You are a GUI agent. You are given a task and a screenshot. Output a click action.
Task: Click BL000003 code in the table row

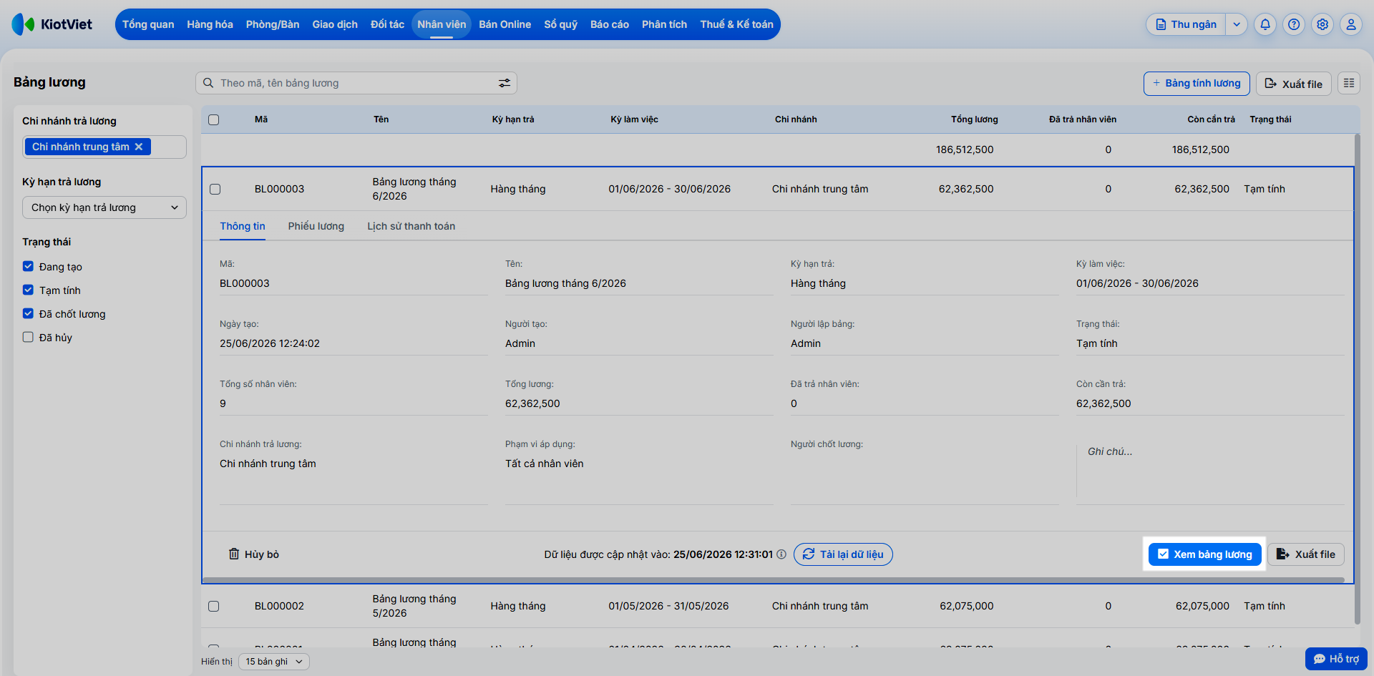[279, 189]
